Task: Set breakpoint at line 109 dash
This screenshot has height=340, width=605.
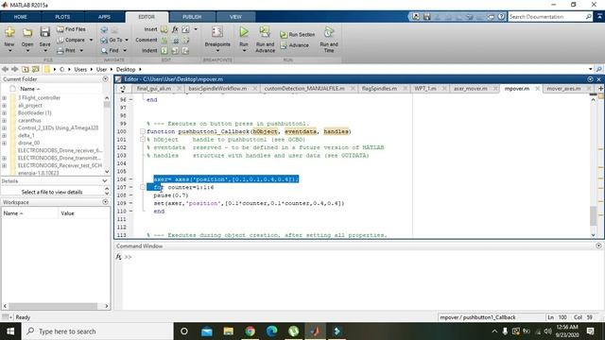Action: pyautogui.click(x=130, y=203)
